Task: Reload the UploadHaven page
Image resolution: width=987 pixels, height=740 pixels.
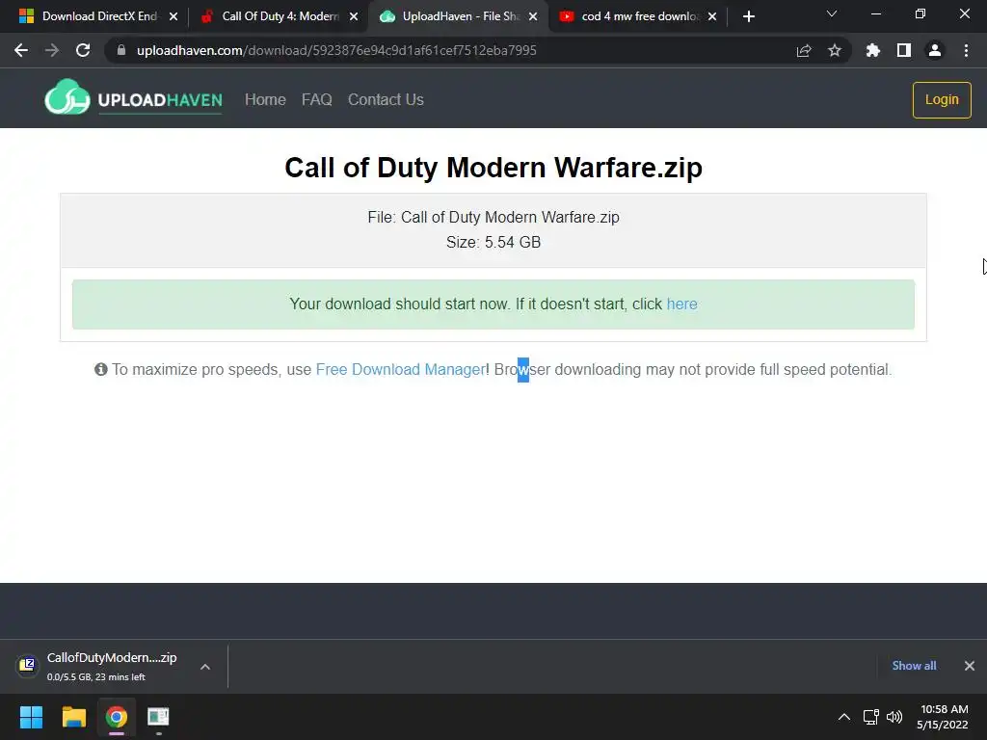Action: coord(83,50)
